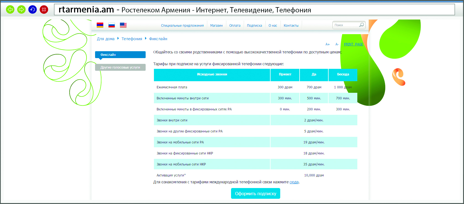Click the Активация услуги* row label
This screenshot has width=464, height=204.
pyautogui.click(x=171, y=175)
